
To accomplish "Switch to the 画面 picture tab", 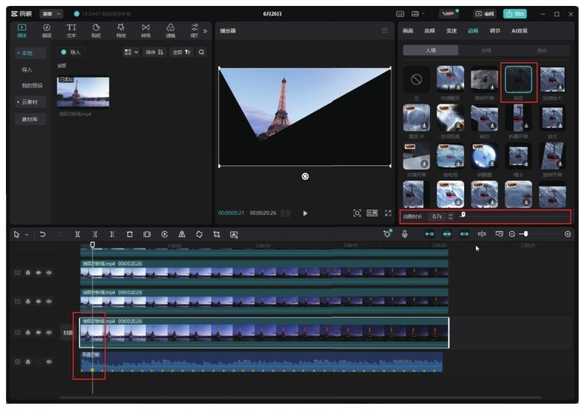I will [408, 31].
